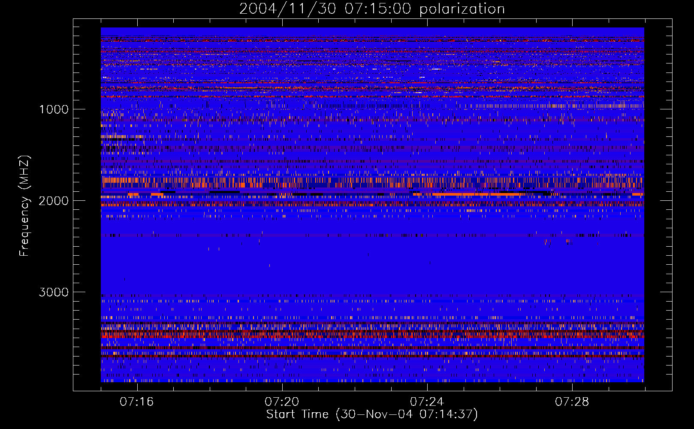The image size is (694, 429).
Task: Click the 07:20 time tick label
Action: [x=282, y=402]
